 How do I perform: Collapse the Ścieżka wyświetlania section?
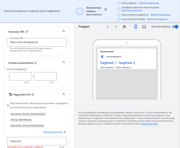pos(63,62)
